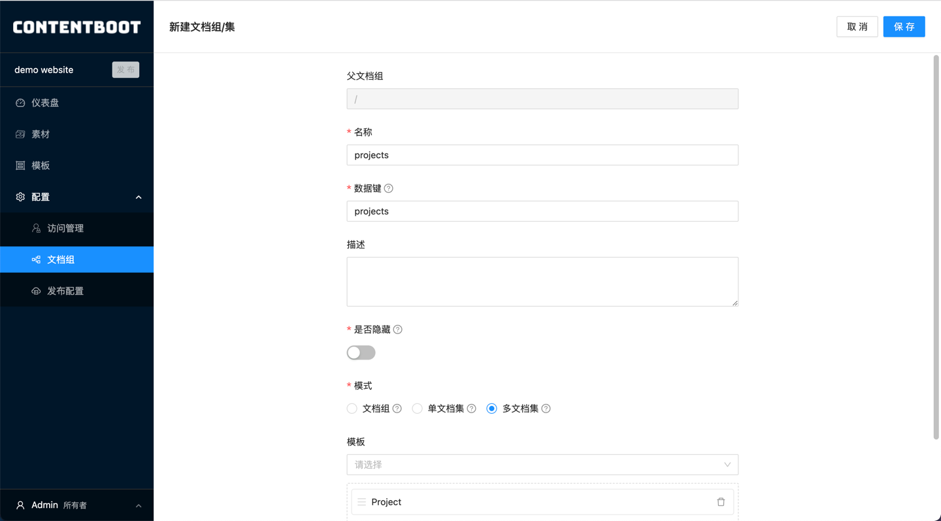941x521 pixels.
Task: Click the help icon next to 数据键
Action: tap(389, 188)
